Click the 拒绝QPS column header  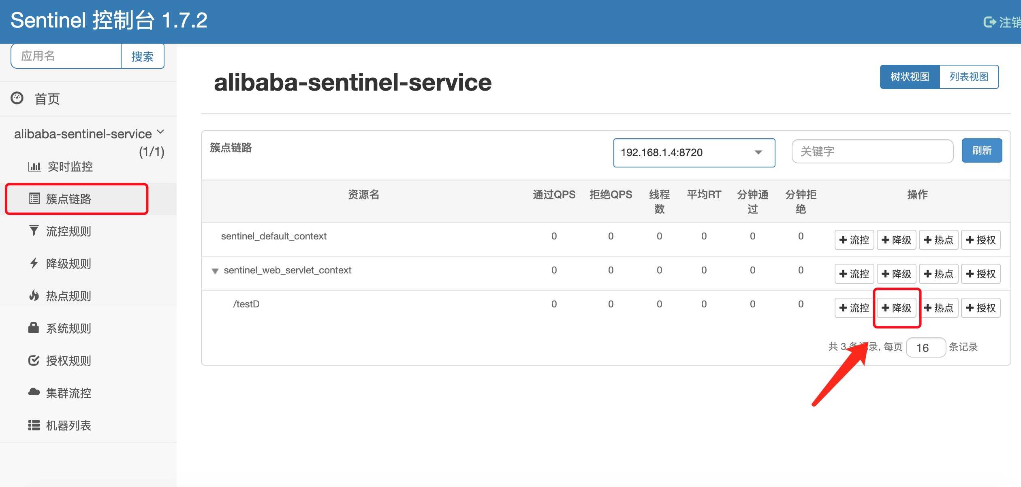point(611,195)
